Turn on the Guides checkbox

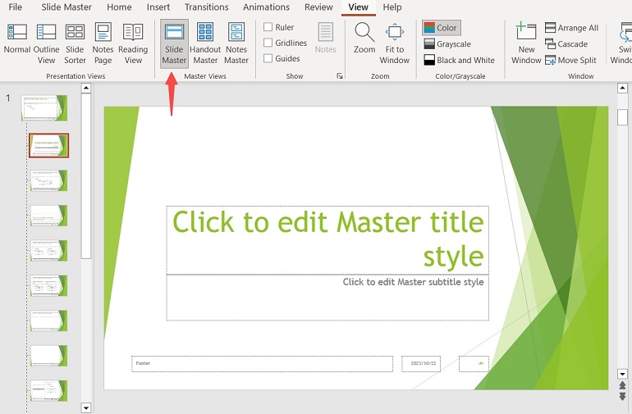pos(268,58)
